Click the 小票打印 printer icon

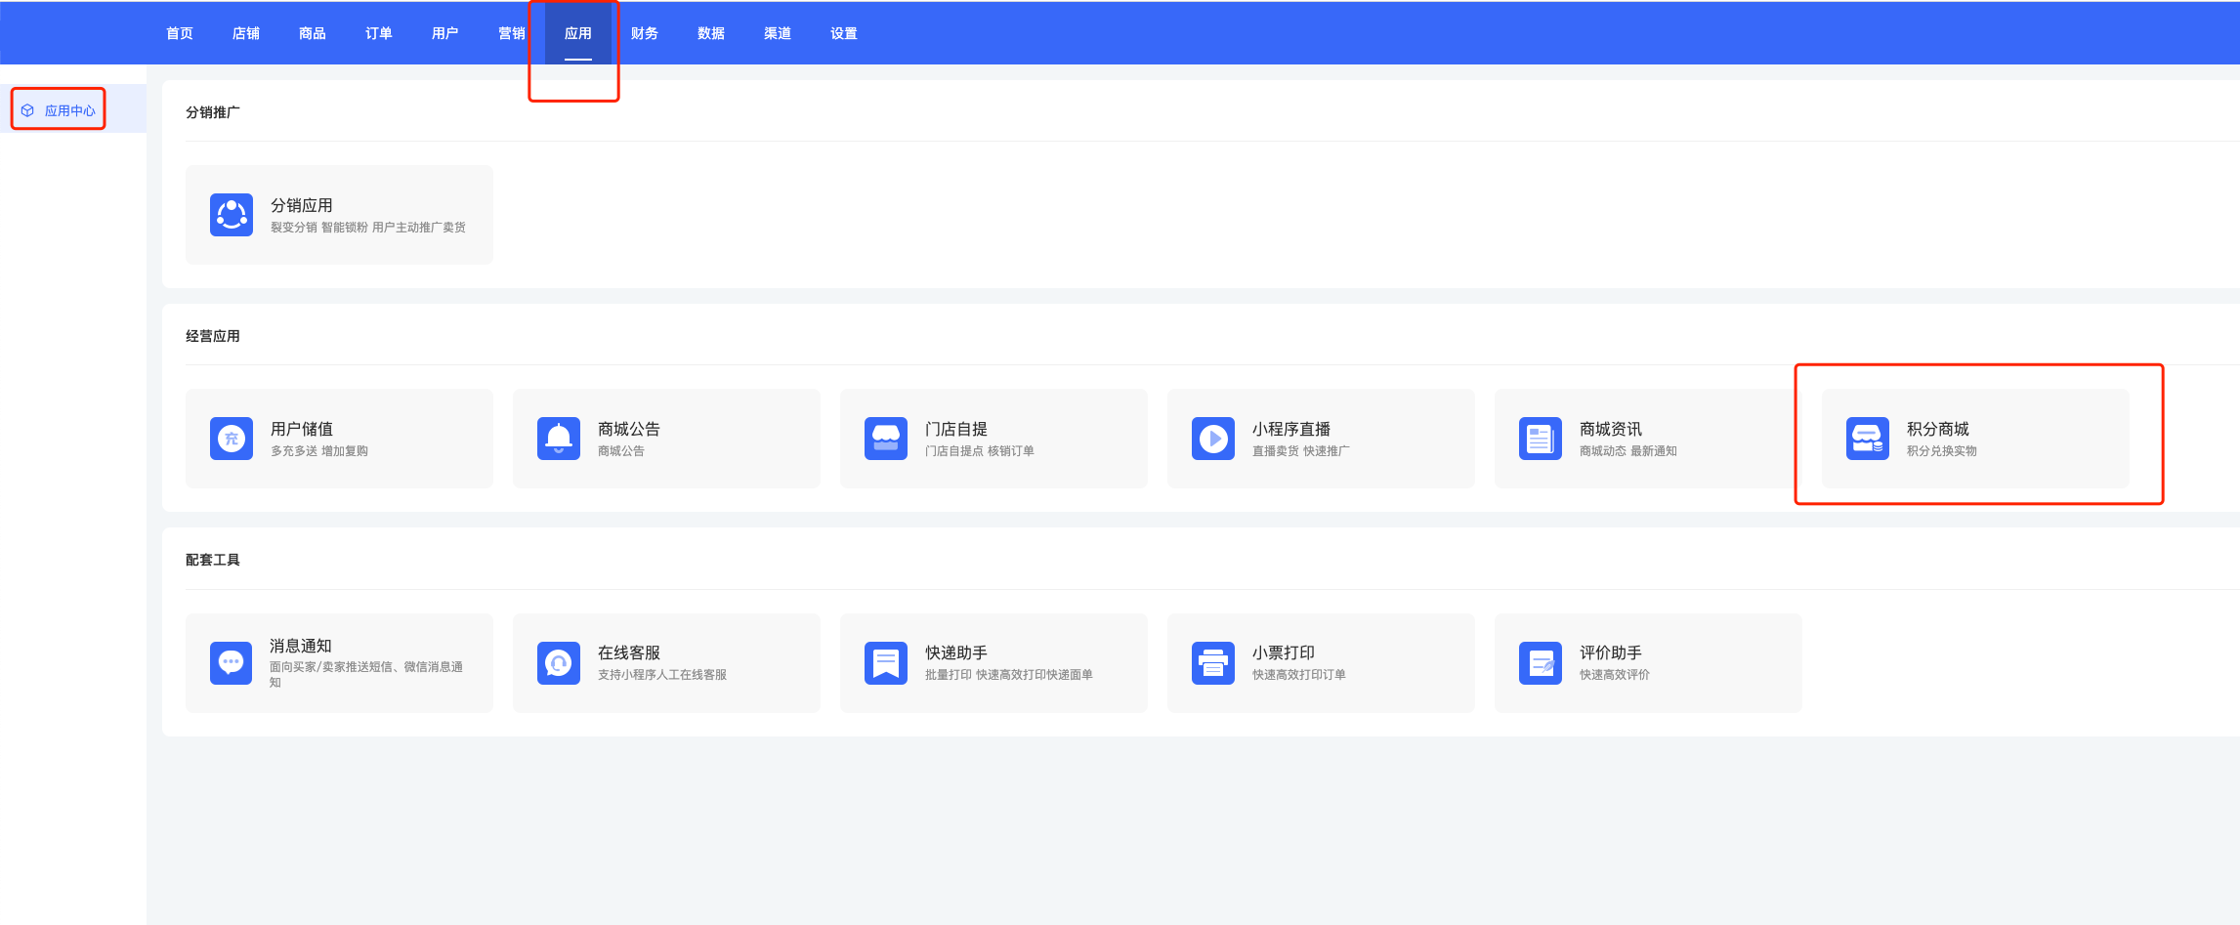(1213, 663)
